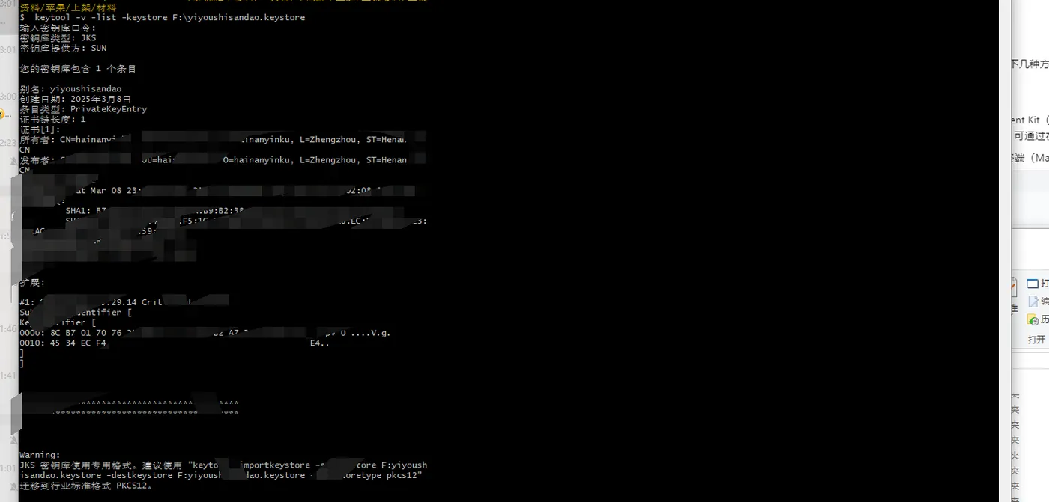This screenshot has width=1049, height=502.
Task: Select the 密钥库类型: JKS line
Action: coord(58,37)
